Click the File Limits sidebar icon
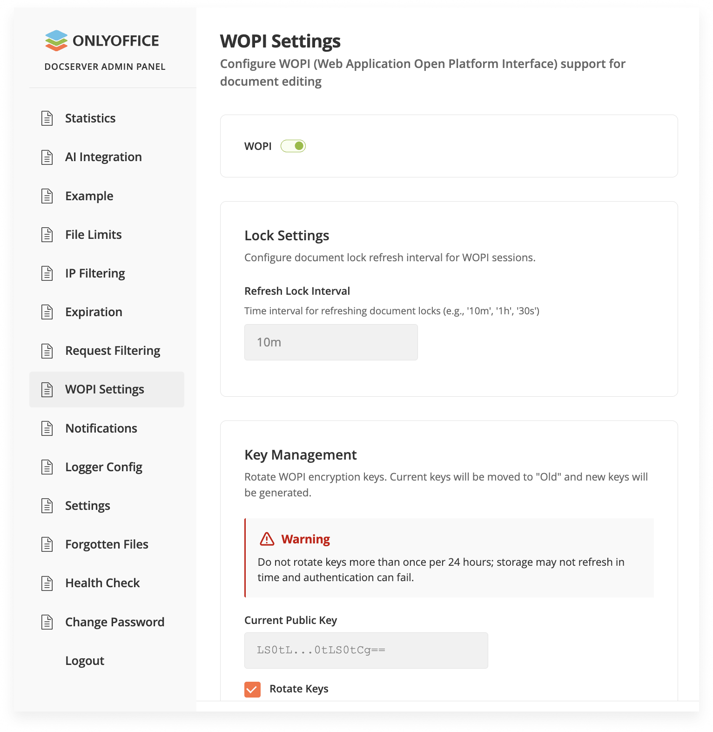This screenshot has height=732, width=713. (x=47, y=235)
